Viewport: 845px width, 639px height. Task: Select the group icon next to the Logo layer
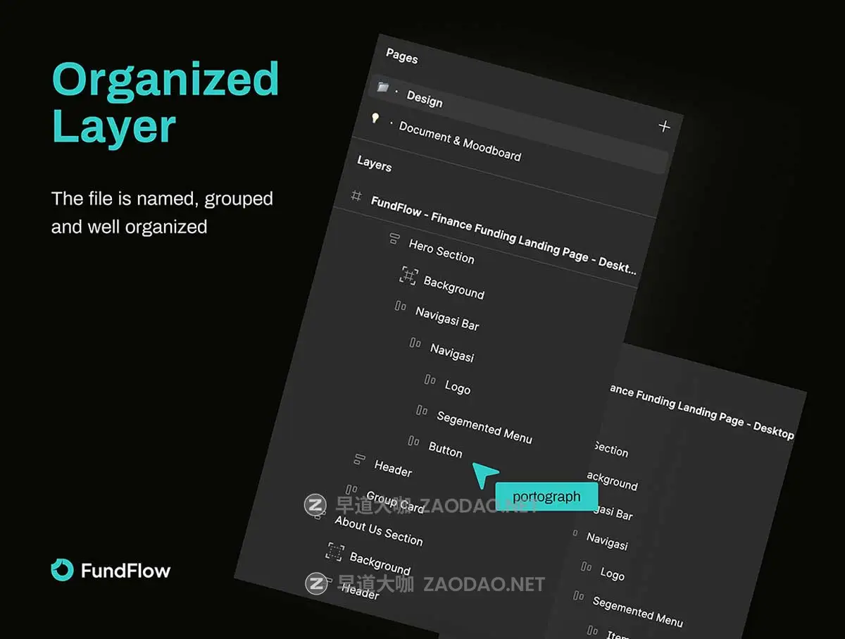pos(431,379)
